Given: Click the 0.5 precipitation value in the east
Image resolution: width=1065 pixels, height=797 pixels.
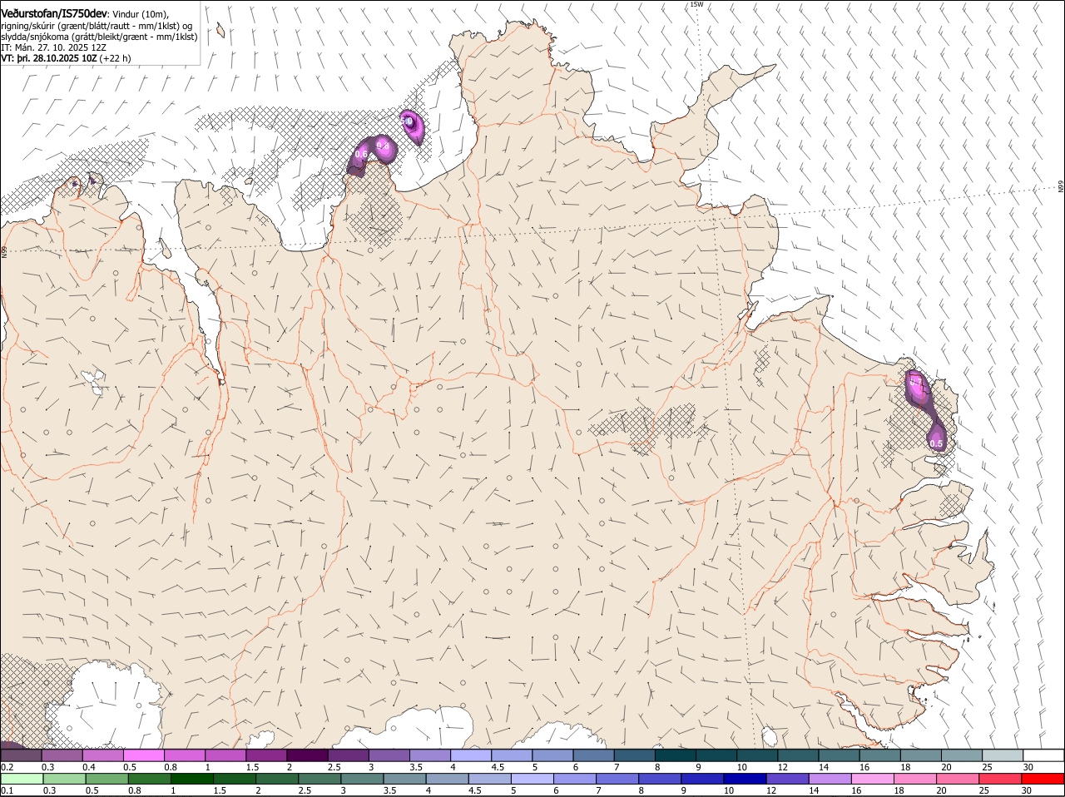Looking at the screenshot, I should (x=936, y=443).
